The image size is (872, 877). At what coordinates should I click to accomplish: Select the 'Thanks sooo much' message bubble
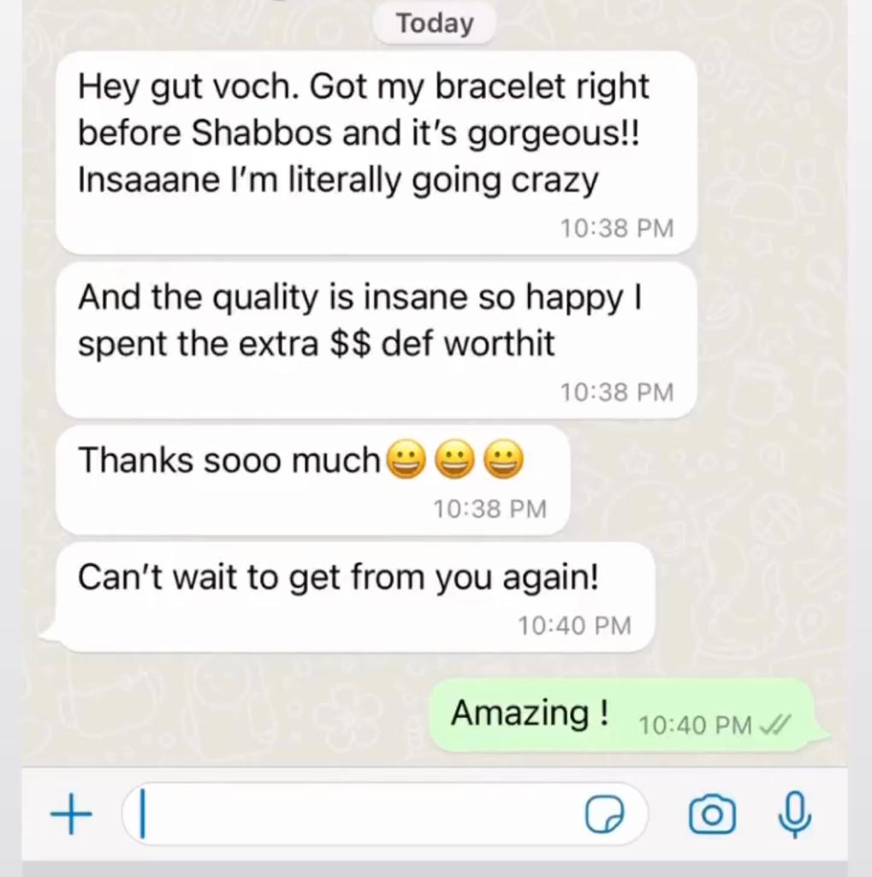(313, 480)
